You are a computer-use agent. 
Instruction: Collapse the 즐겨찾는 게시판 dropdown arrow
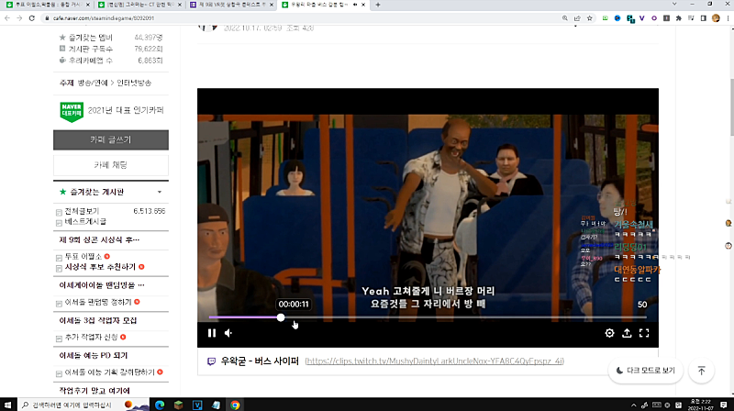(159, 192)
